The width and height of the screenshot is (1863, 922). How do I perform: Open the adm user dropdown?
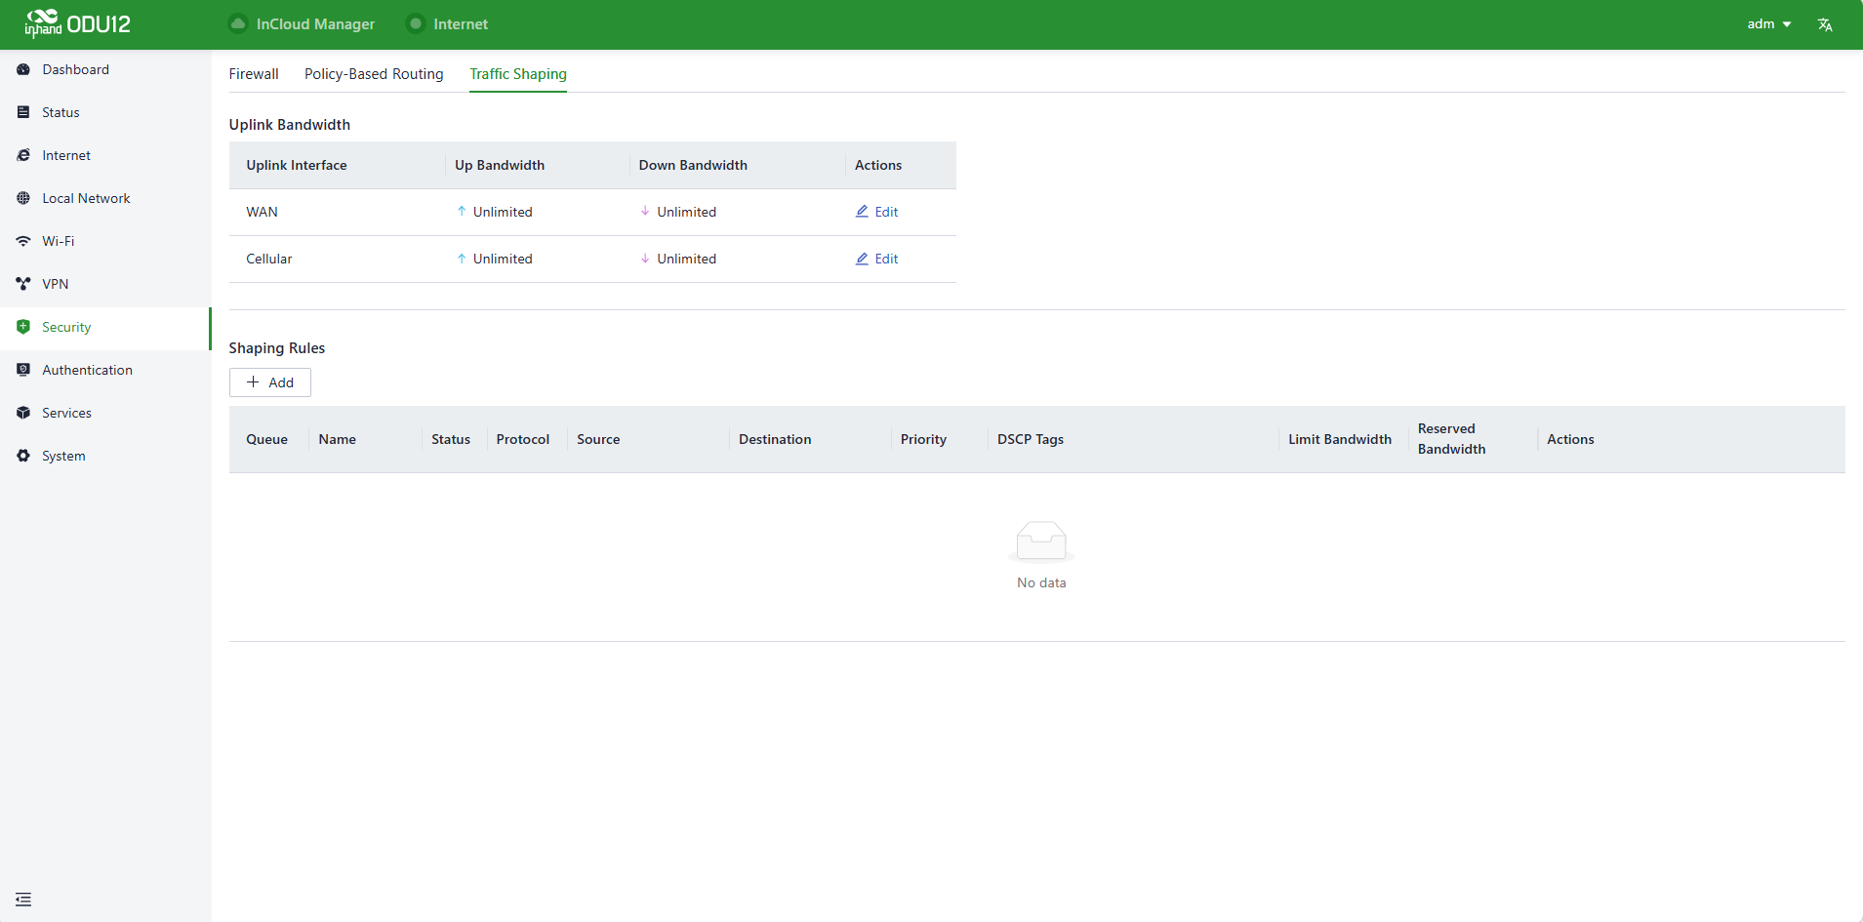1768,24
